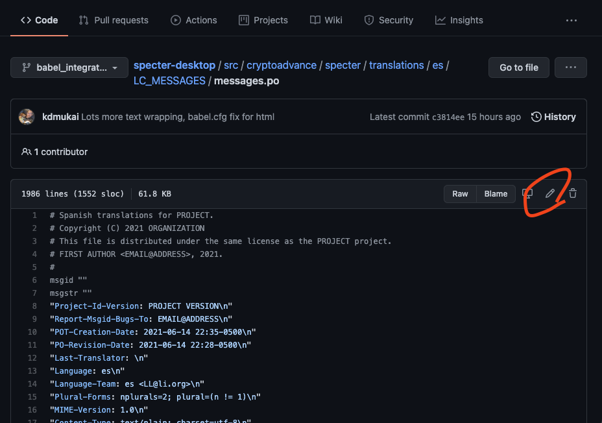The width and height of the screenshot is (602, 423).
Task: Click the 'POT-Creation-Date' line
Action: [153, 332]
